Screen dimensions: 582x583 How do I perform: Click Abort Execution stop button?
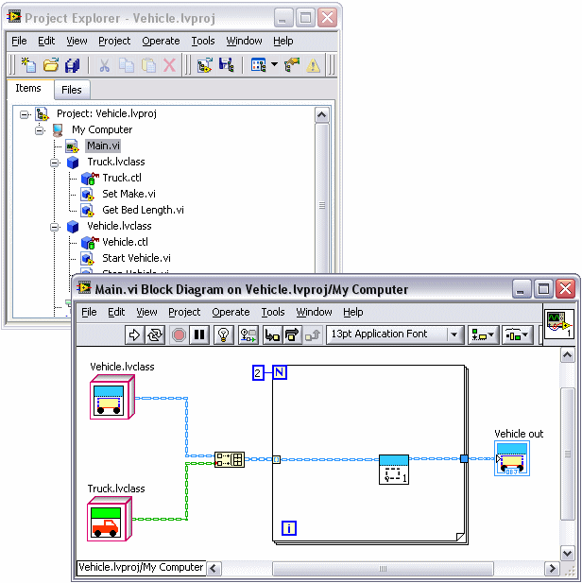pyautogui.click(x=179, y=335)
